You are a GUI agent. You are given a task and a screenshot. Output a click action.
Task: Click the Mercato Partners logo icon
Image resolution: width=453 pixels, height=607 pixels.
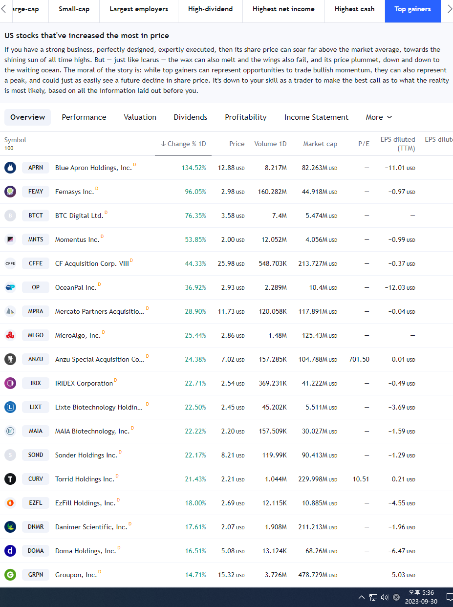click(10, 311)
